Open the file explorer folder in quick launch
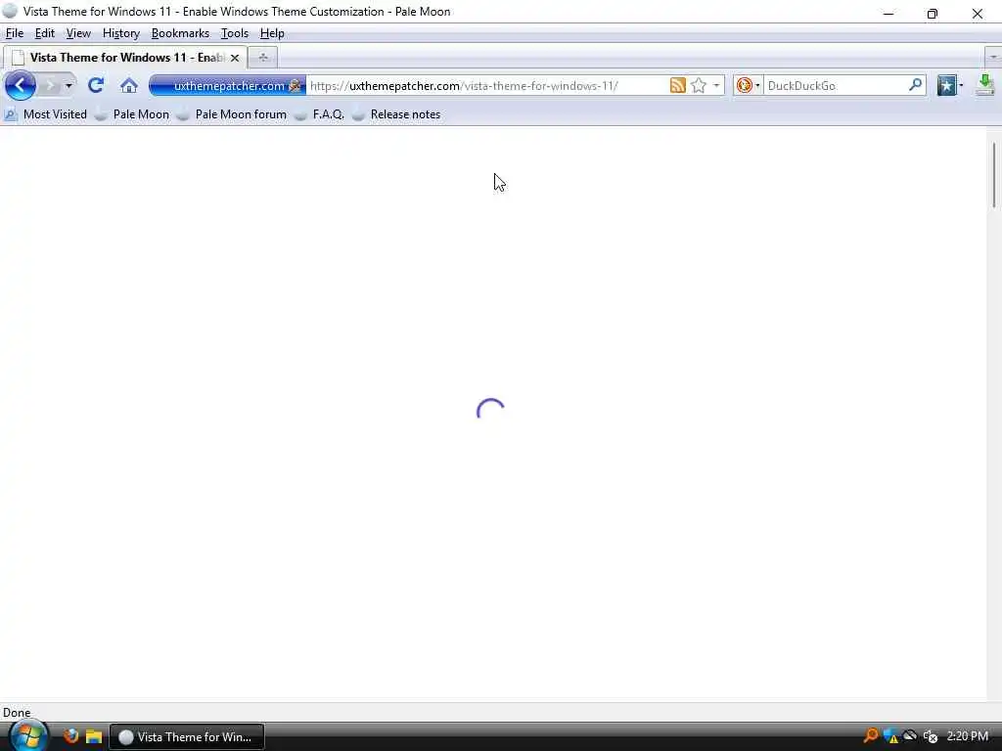 pyautogui.click(x=94, y=736)
